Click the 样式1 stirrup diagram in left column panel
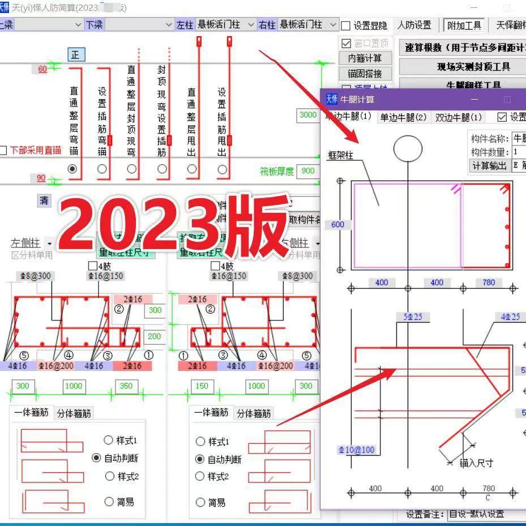The image size is (526, 526). click(52, 441)
